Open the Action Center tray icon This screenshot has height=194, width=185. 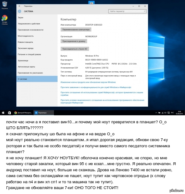click(168, 113)
